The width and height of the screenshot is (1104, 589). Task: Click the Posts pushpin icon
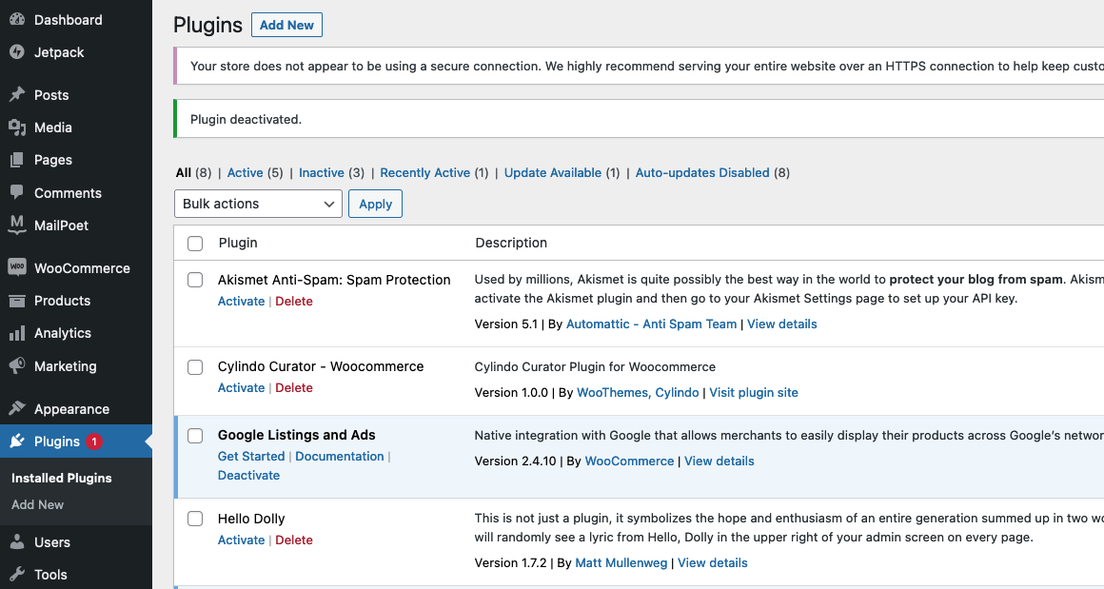pos(17,94)
